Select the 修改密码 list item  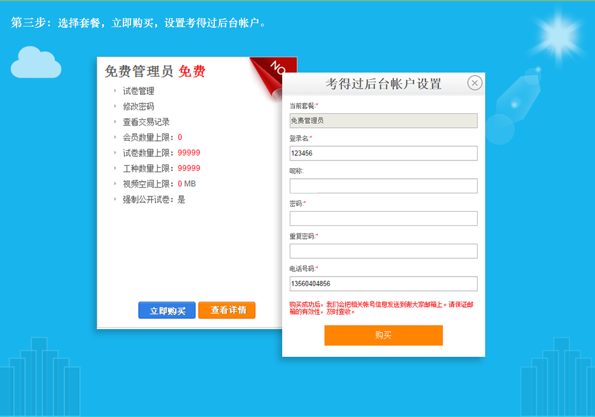(x=138, y=107)
